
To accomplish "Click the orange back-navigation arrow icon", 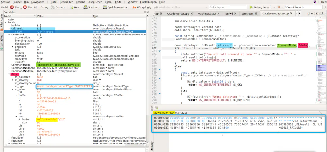I will [x=279, y=7].
